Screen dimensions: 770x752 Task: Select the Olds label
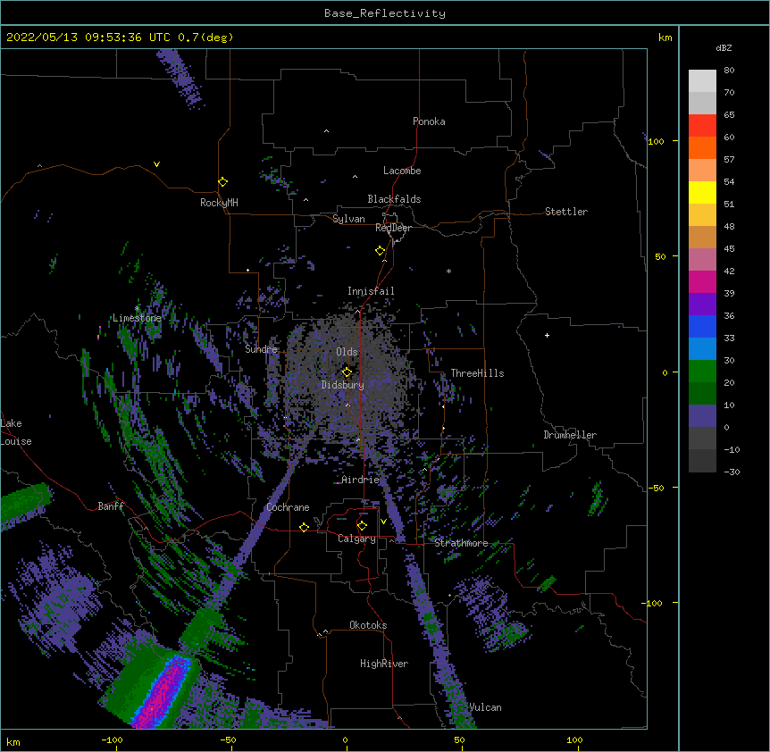coord(347,352)
